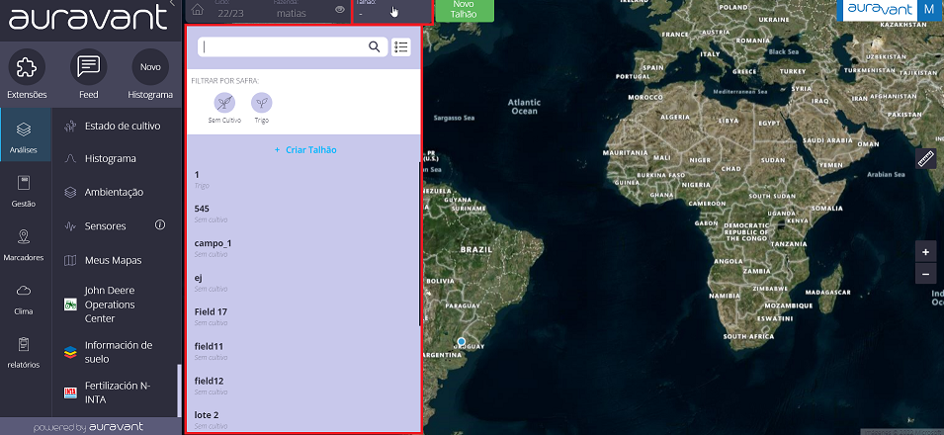Click the magnifier search icon
Viewport: 944px width, 435px height.
(375, 47)
